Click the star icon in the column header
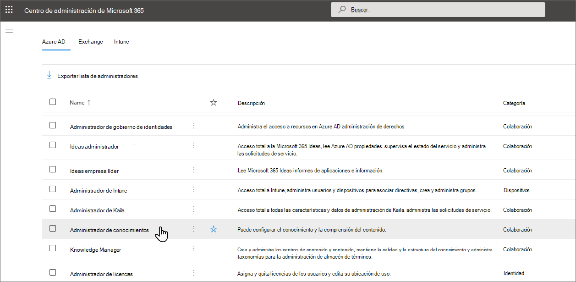This screenshot has width=576, height=282. (x=213, y=102)
